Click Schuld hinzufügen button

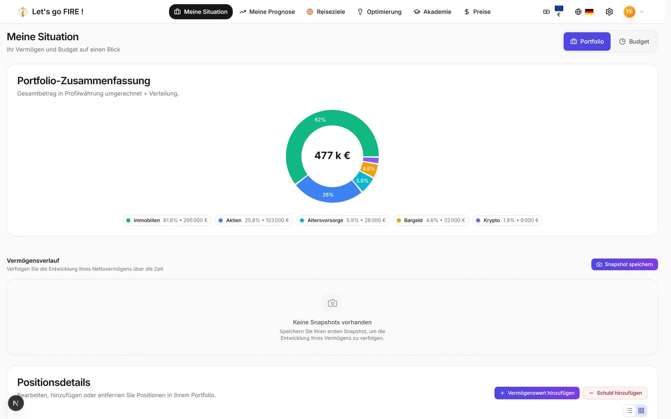[615, 393]
